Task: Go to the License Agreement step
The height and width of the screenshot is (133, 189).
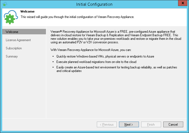Action: (18, 40)
